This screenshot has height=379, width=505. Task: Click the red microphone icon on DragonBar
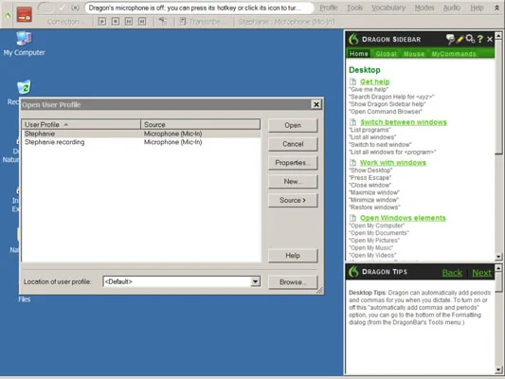tap(24, 14)
